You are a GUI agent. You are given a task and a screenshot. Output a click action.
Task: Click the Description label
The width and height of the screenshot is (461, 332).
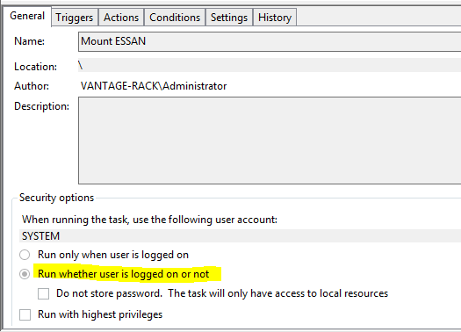click(42, 106)
